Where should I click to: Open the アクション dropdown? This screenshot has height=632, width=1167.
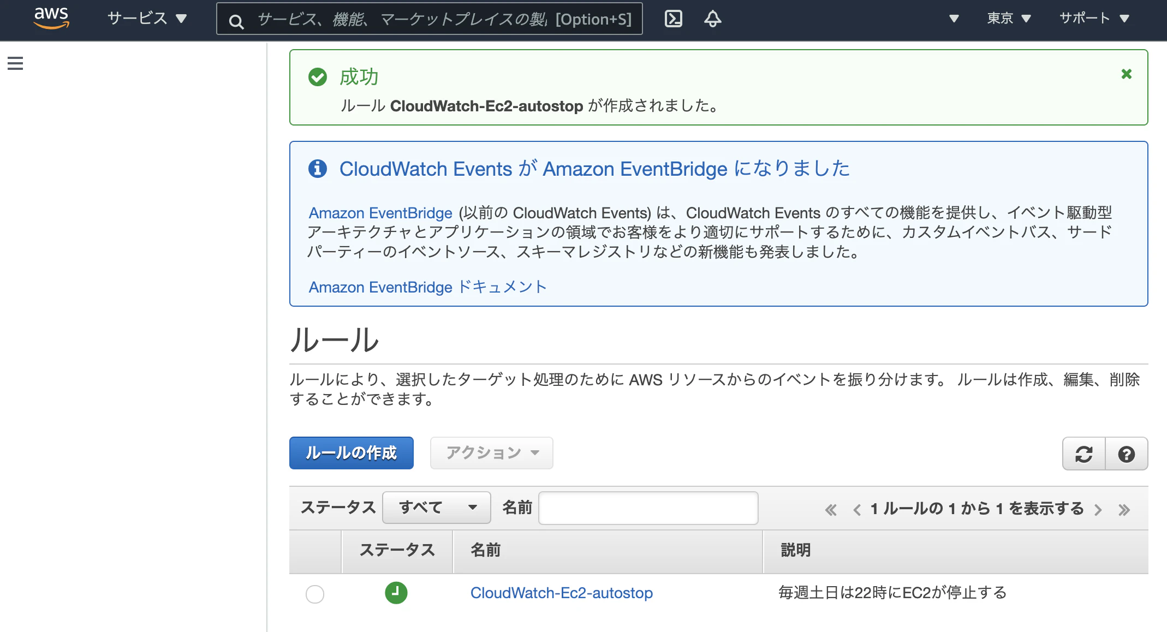(492, 453)
